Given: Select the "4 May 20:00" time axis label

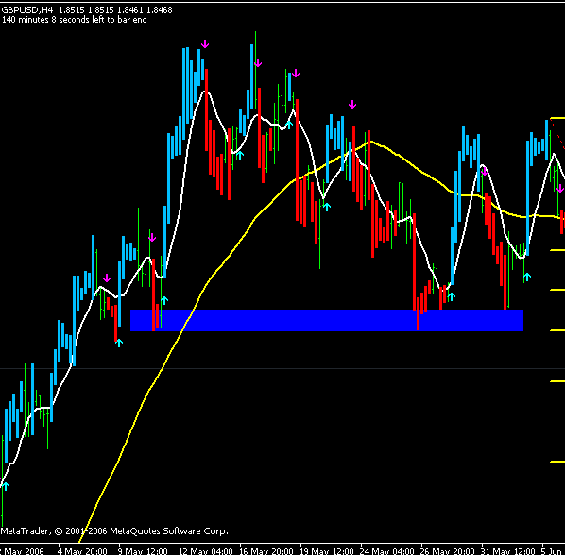Looking at the screenshot, I should [82, 551].
